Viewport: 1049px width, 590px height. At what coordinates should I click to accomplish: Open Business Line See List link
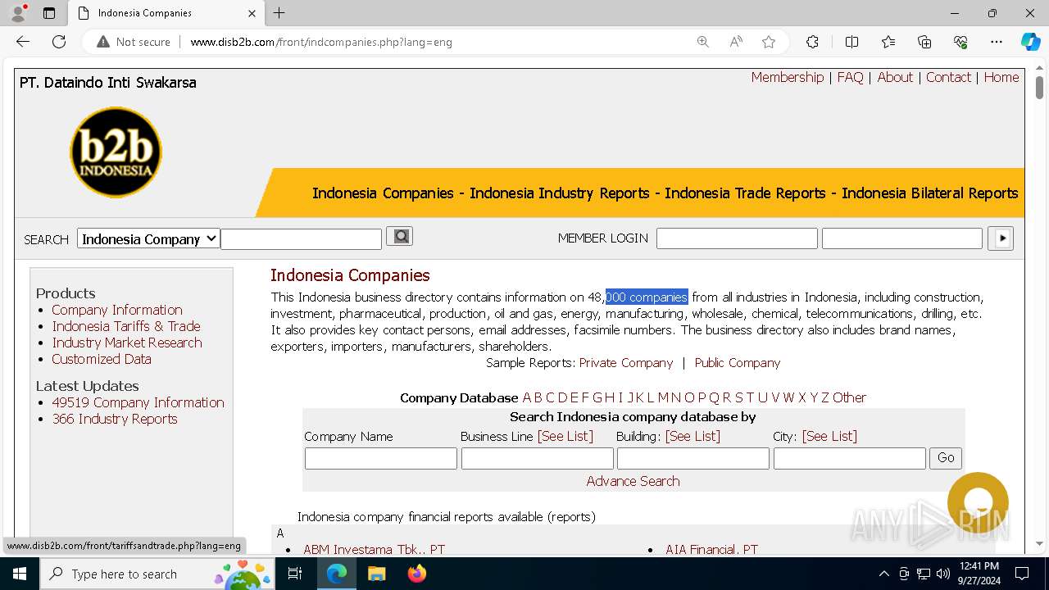pos(565,436)
